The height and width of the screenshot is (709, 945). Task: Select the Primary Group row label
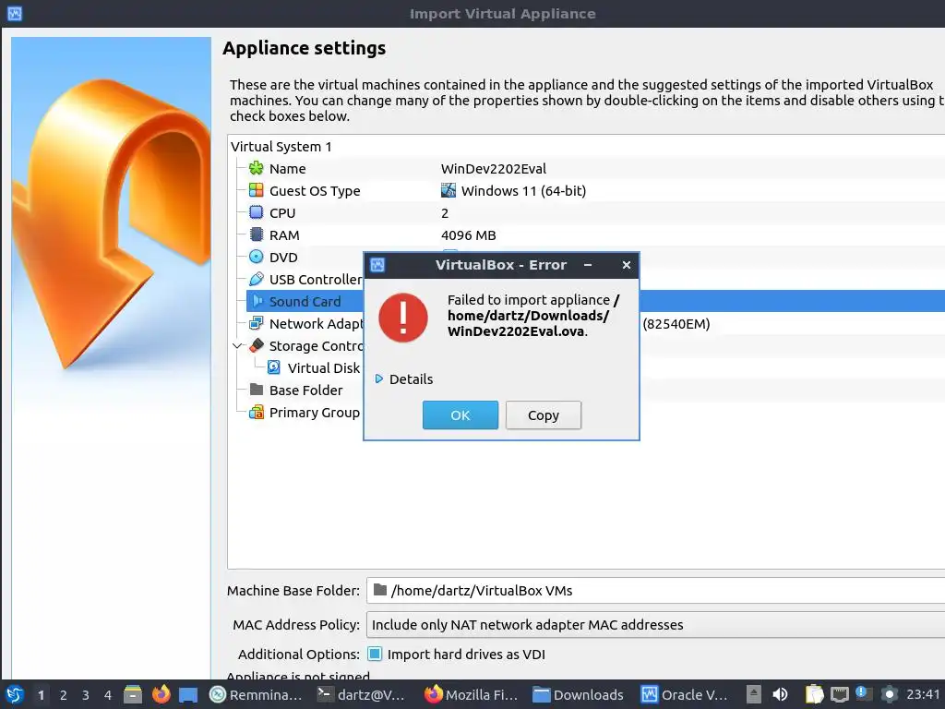314,413
